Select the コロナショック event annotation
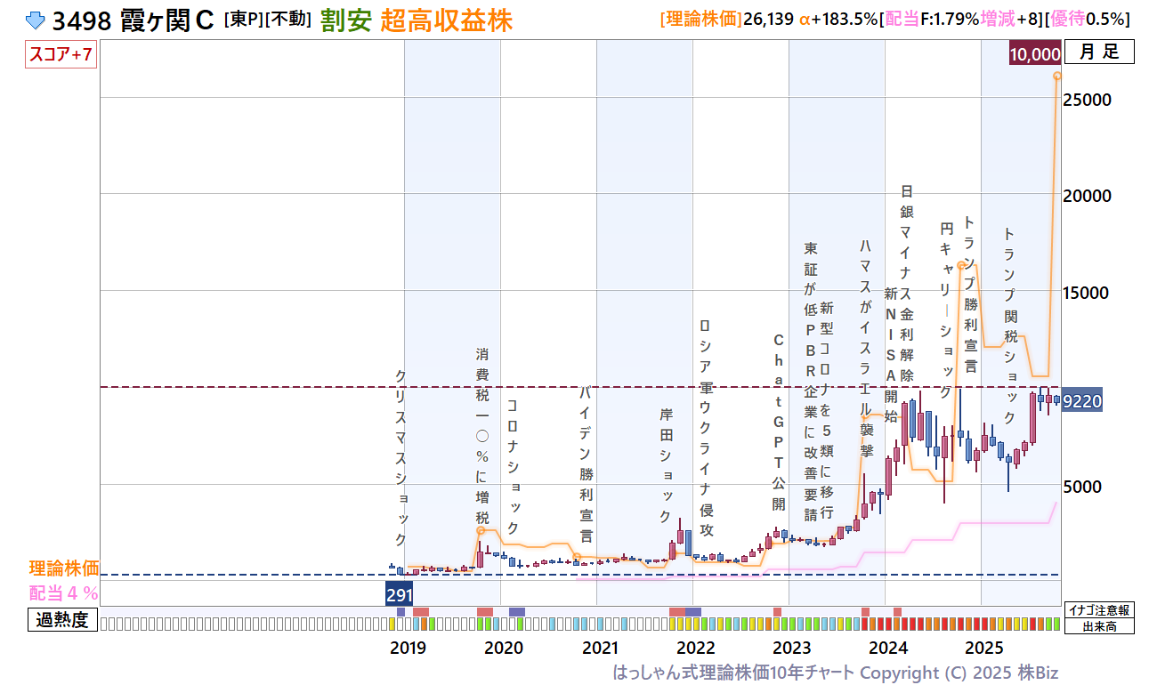Screen dimensions: 1157x685 pos(513,467)
